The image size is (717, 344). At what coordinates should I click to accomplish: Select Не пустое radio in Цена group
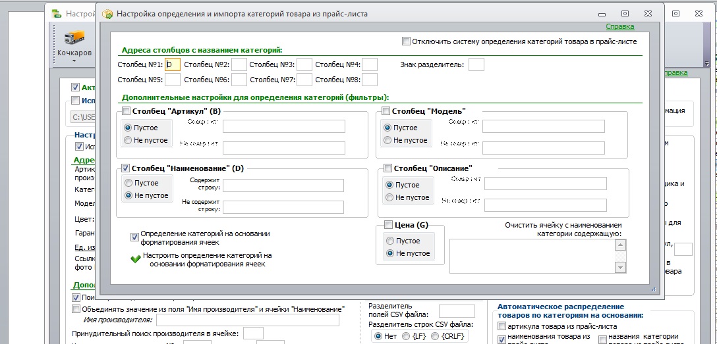[390, 253]
